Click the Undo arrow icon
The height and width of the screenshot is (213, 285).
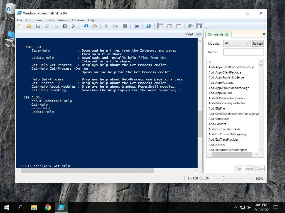[x=86, y=26]
